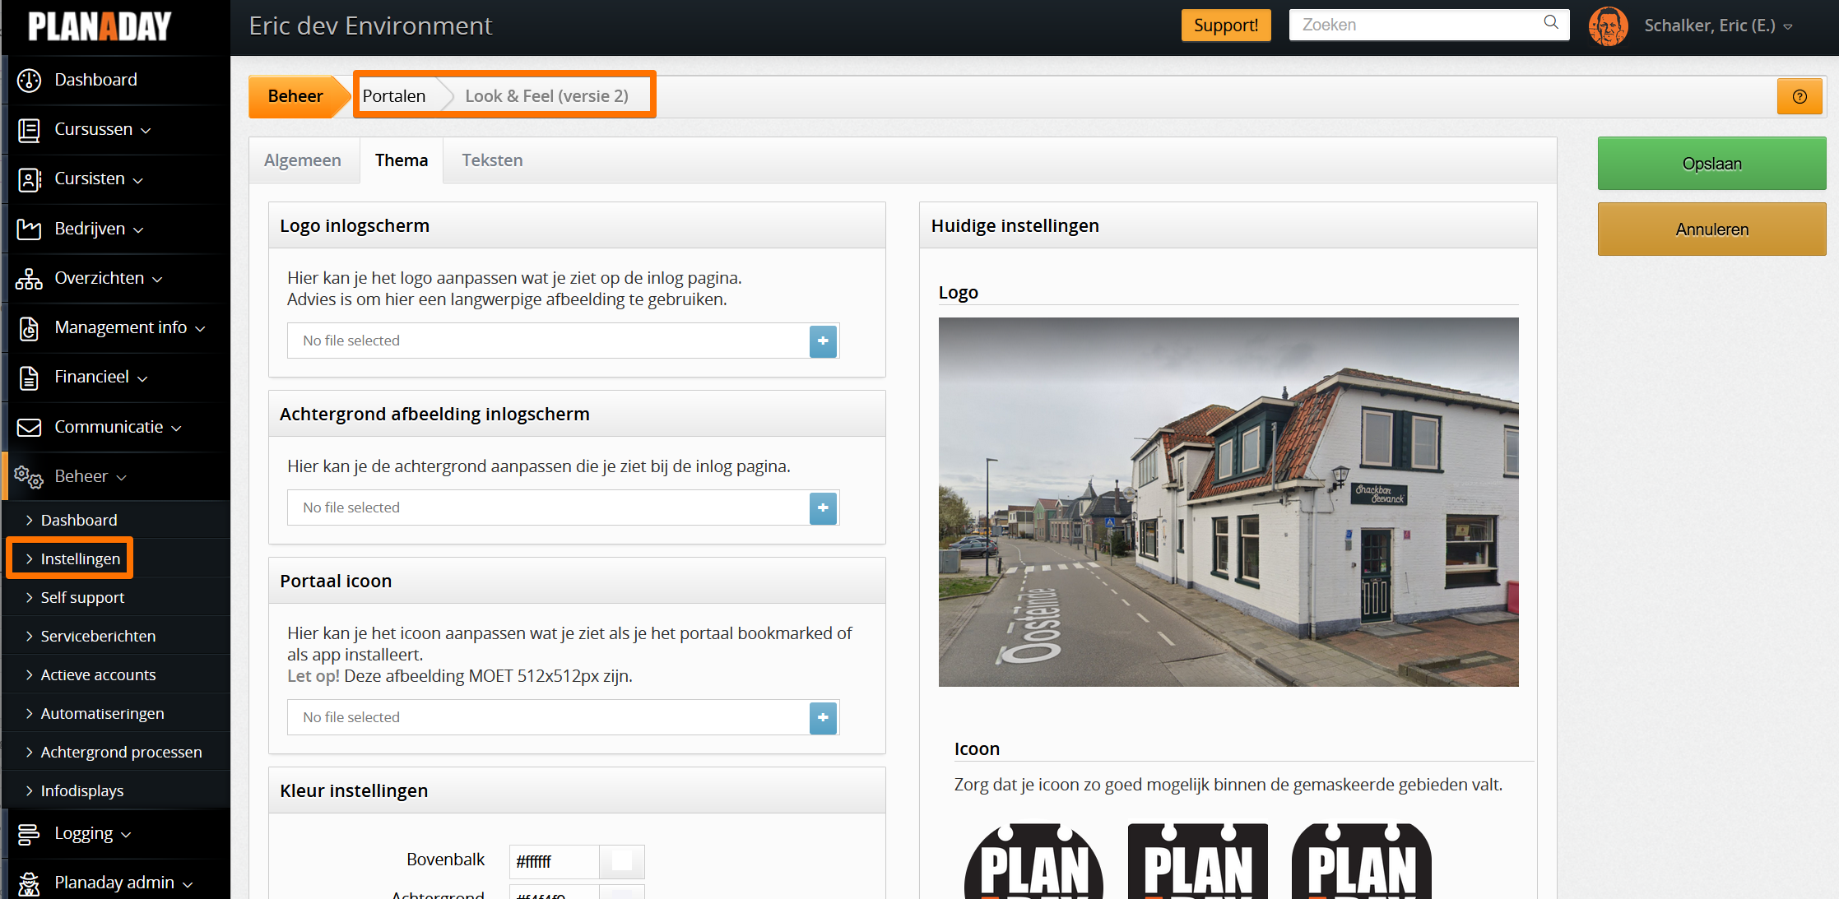This screenshot has height=899, width=1839.
Task: Click the Beheer gears icon
Action: (29, 476)
